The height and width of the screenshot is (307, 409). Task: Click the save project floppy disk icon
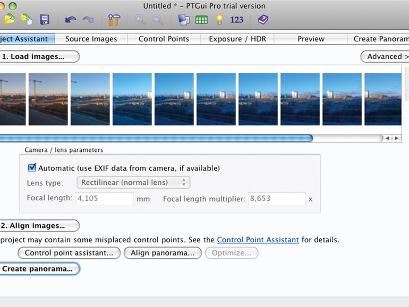pos(45,20)
